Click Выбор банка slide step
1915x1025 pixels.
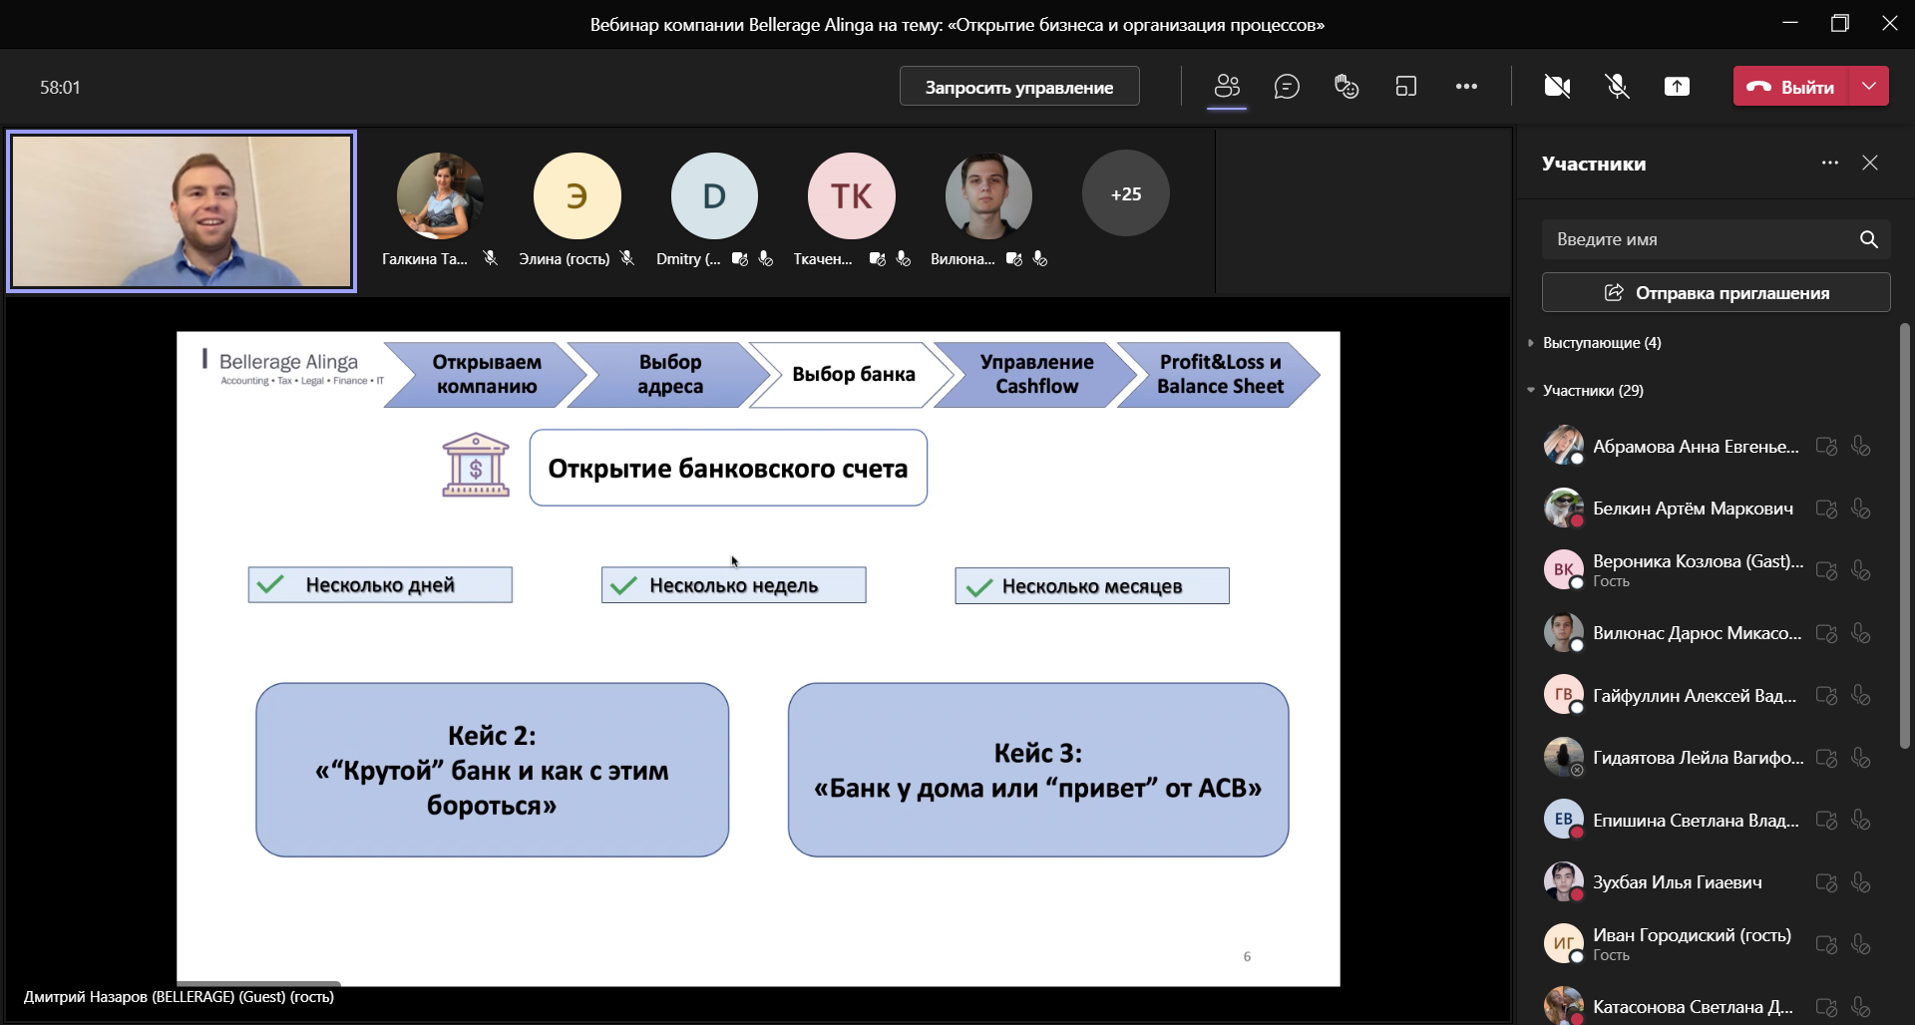[853, 374]
